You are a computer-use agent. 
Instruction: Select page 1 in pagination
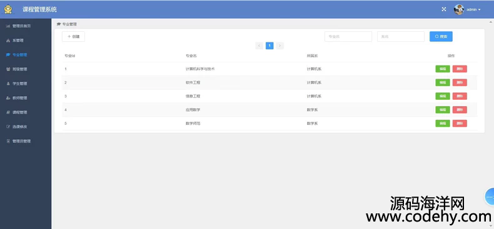pos(270,46)
